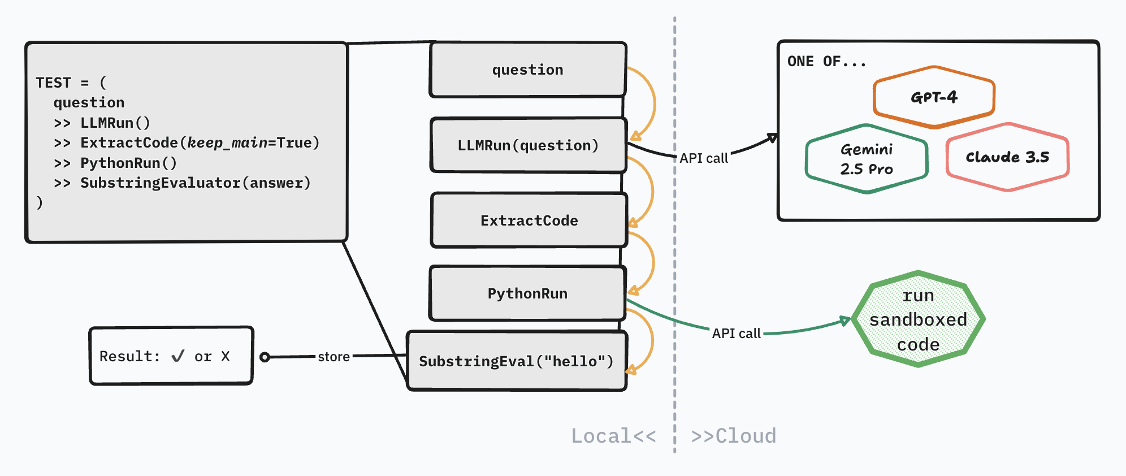
Task: Select the LLMRun(question) box
Action: pyautogui.click(x=529, y=145)
